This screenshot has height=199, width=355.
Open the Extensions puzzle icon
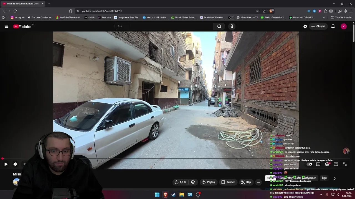point(325,11)
